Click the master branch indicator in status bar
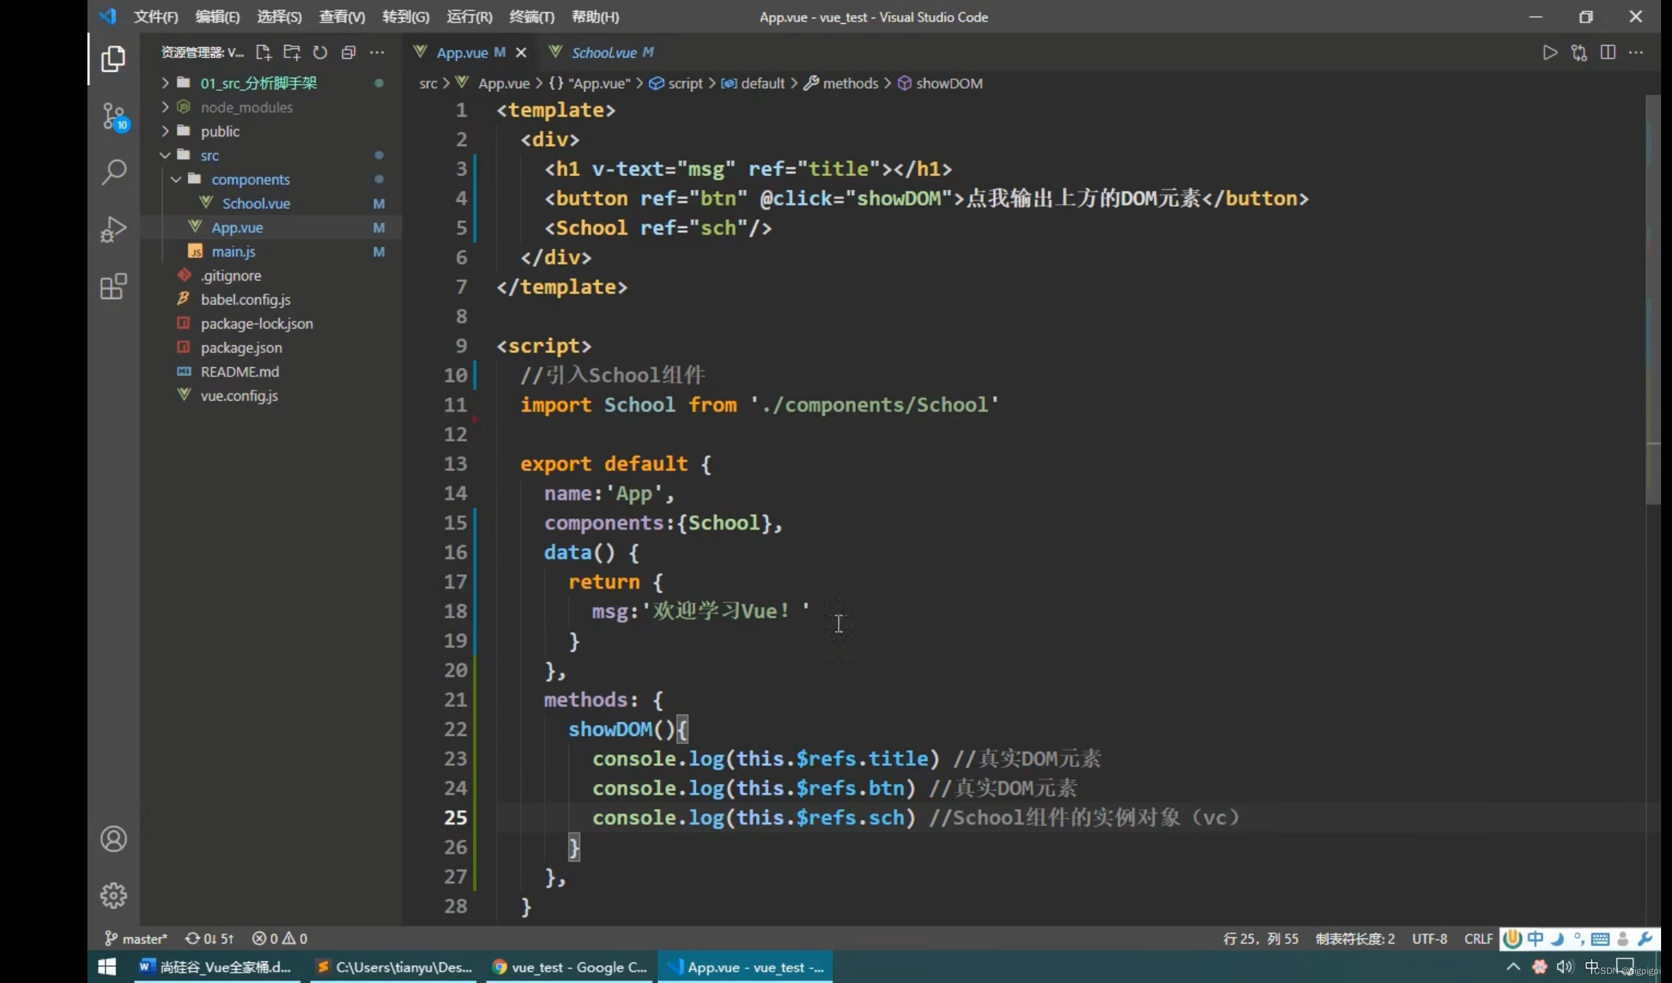1672x983 pixels. click(136, 939)
